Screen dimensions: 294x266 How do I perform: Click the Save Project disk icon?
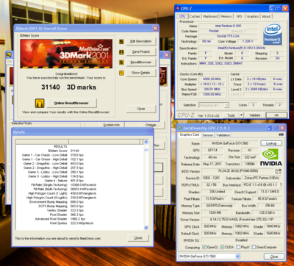(121, 52)
